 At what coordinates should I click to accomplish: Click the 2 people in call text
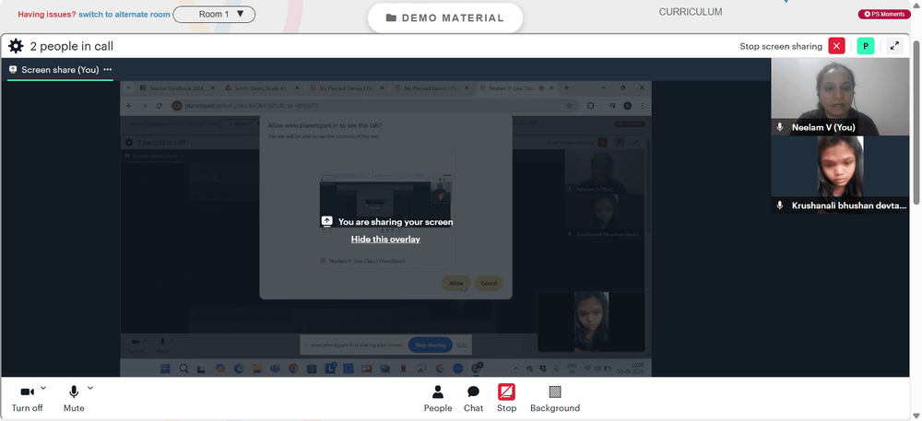coord(72,46)
